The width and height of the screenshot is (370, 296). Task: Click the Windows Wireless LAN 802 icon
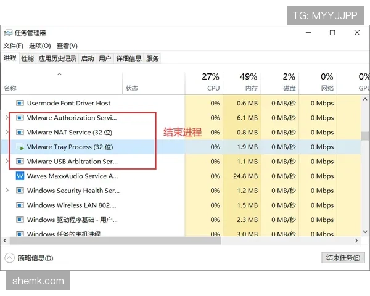click(20, 205)
